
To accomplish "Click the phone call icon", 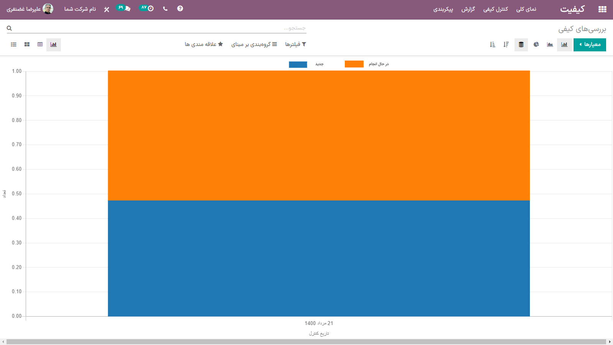I will [x=165, y=8].
